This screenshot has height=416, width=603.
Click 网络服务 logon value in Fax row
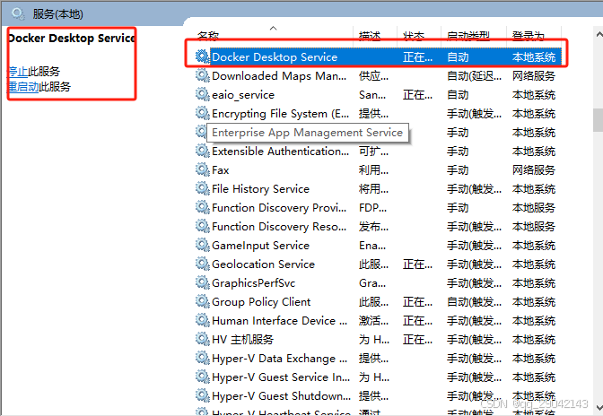533,169
